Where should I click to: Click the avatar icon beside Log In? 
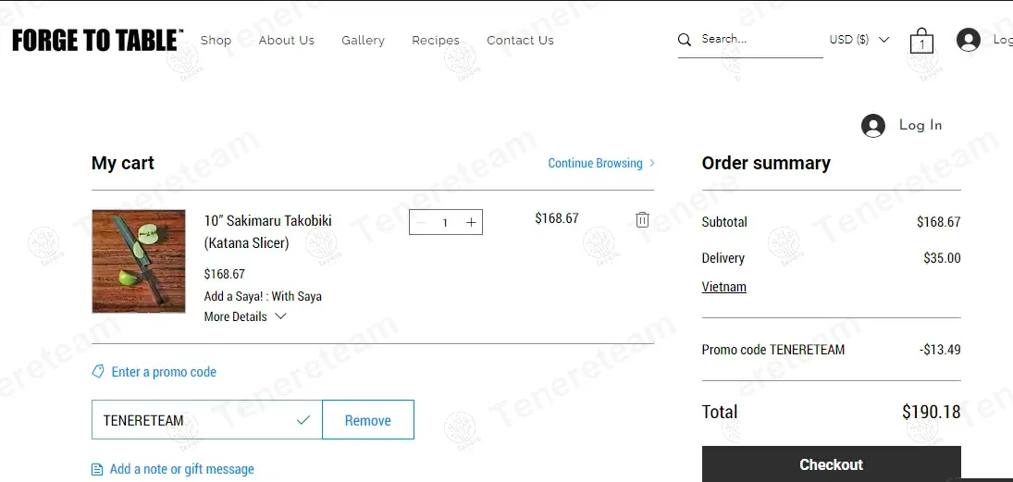click(x=873, y=126)
